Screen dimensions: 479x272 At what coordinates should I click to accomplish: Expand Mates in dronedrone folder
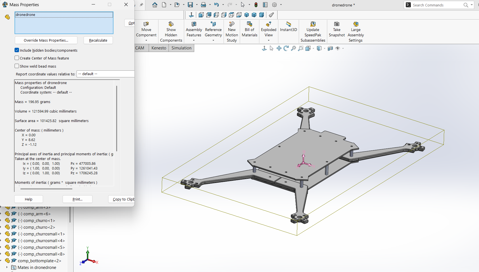7,268
